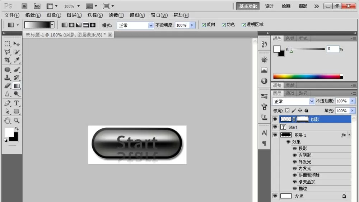
Task: Open the 模式 blending mode dropdown
Action: (135, 25)
